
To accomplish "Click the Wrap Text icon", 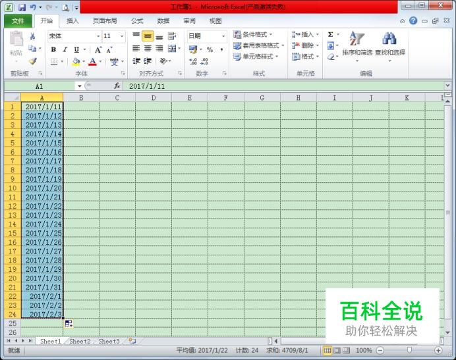I will pos(172,36).
